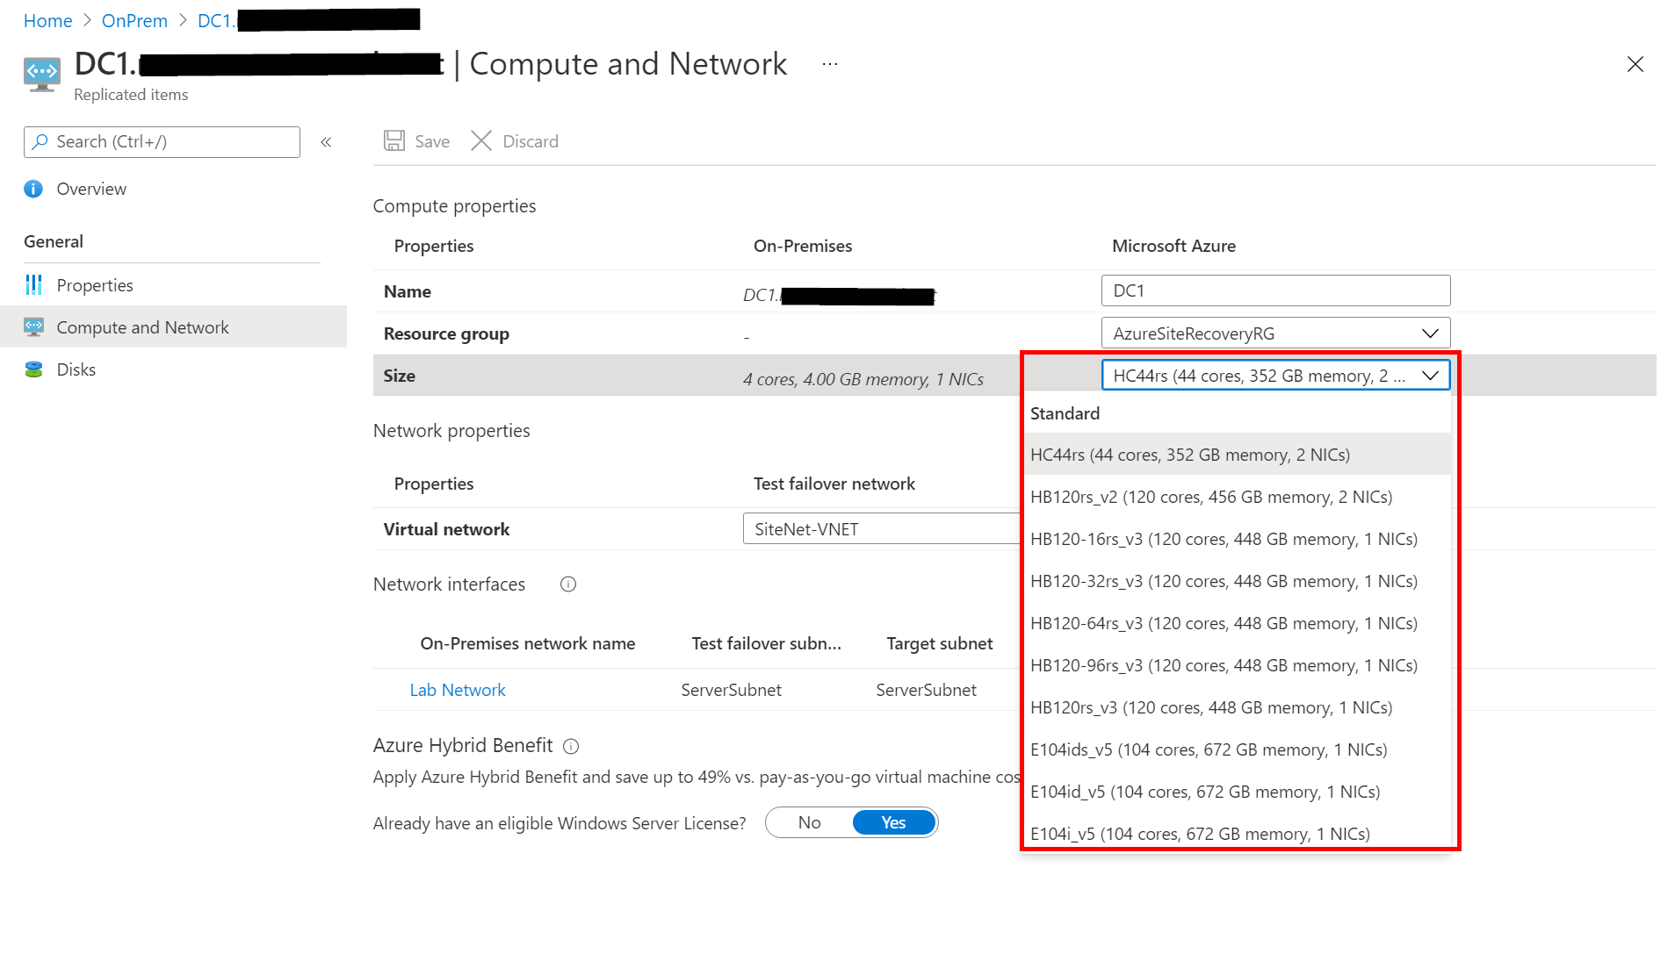Click the Discard icon
The width and height of the screenshot is (1675, 968).
click(481, 140)
